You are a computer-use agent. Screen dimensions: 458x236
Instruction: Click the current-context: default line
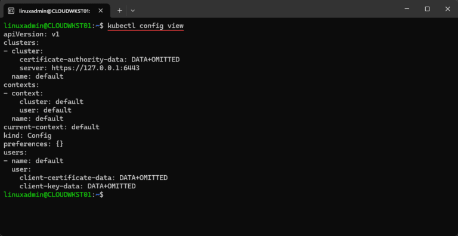pos(51,127)
